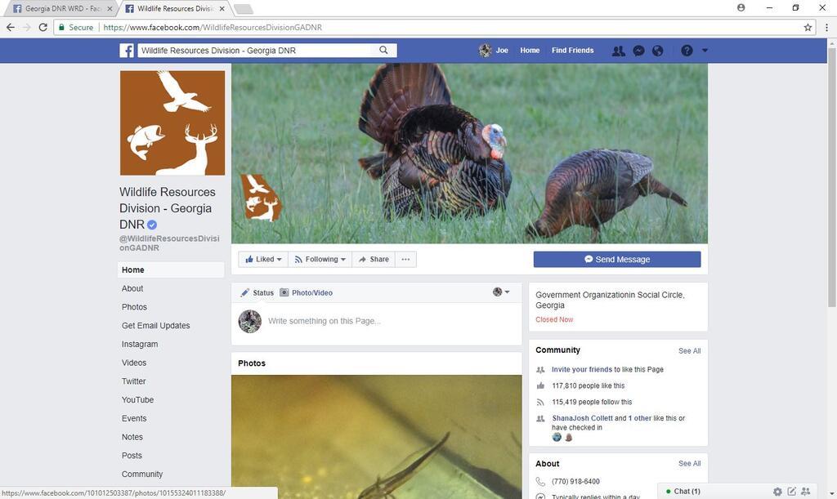Click the Send Message button

coord(617,259)
